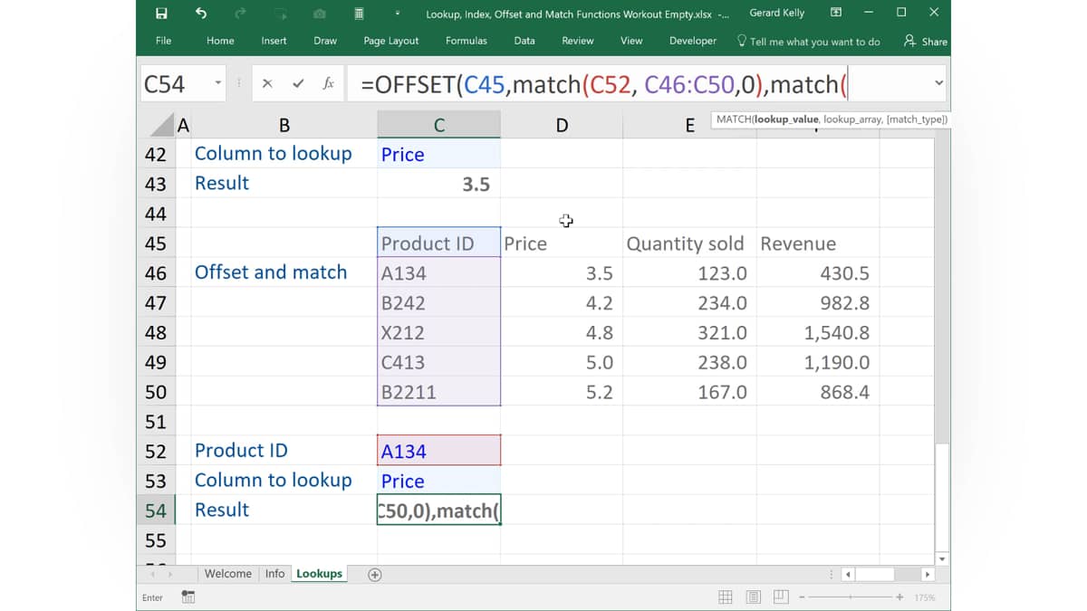Image resolution: width=1087 pixels, height=611 pixels.
Task: Click the sheet tab scroll left arrow
Action: [x=152, y=575]
